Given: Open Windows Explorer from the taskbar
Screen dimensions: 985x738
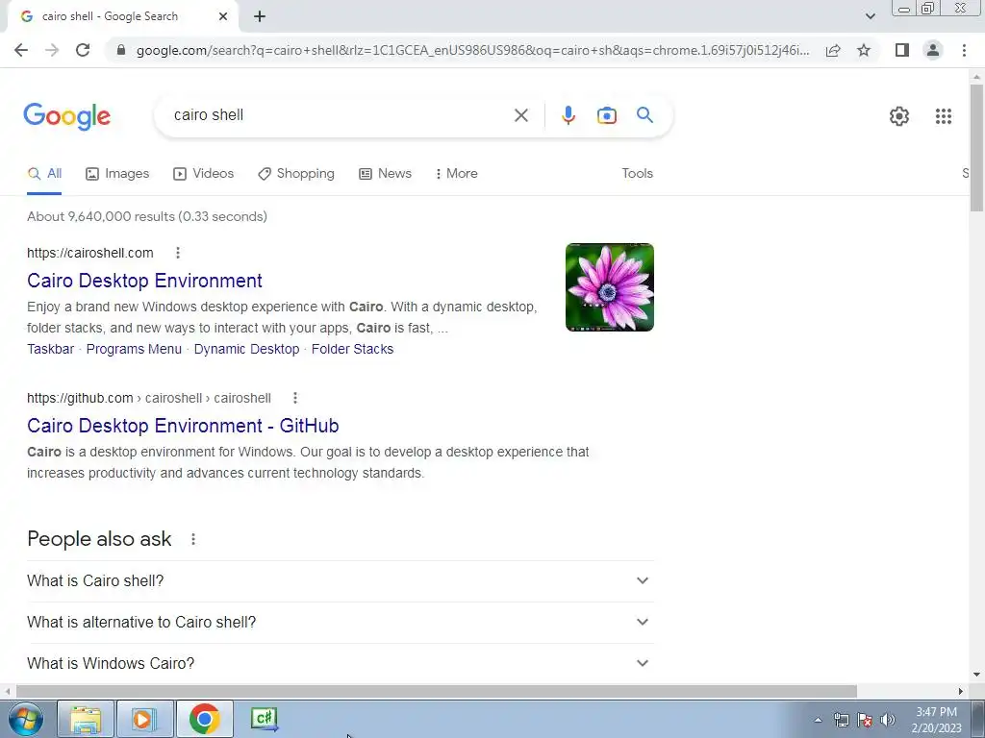Looking at the screenshot, I should (x=86, y=719).
